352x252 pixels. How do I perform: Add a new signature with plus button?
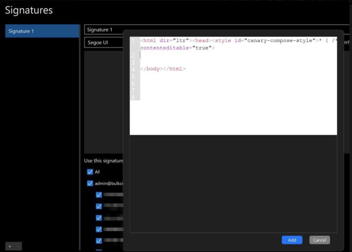tap(9, 246)
